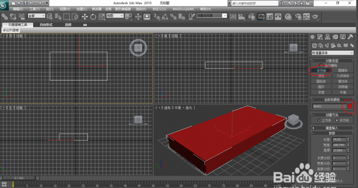Activate the Select and Rotate tool
The width and height of the screenshot is (358, 188).
[x=93, y=16]
